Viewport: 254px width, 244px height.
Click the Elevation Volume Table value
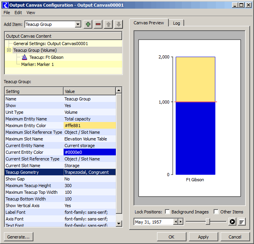[90, 139]
